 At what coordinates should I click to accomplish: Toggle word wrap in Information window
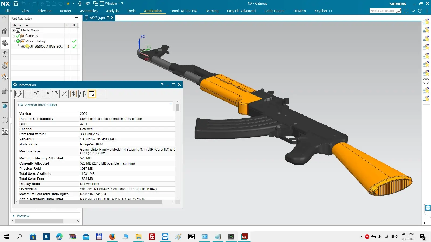pos(92,94)
